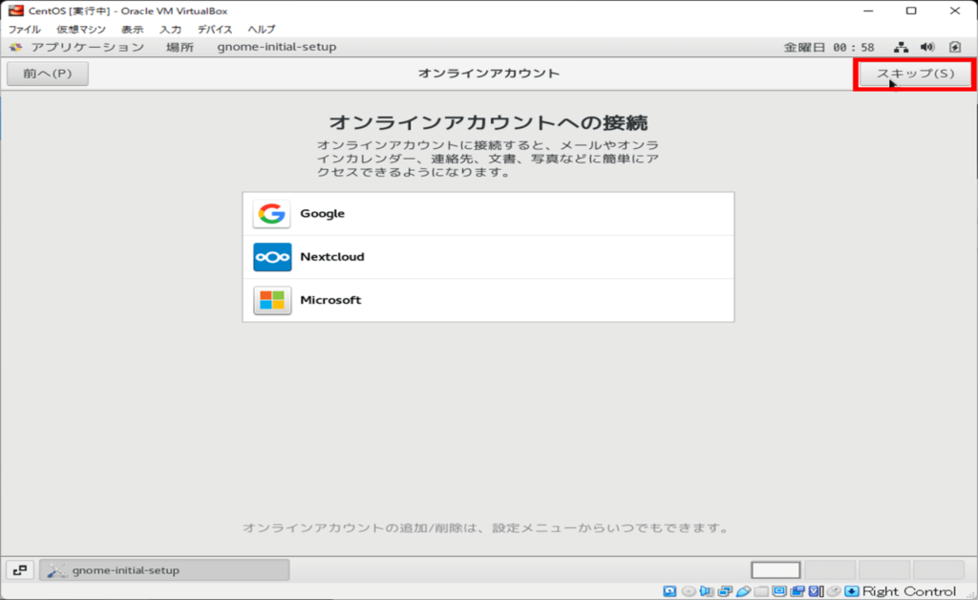Click the スキップ(S) button
This screenshot has width=978, height=600.
(x=915, y=74)
